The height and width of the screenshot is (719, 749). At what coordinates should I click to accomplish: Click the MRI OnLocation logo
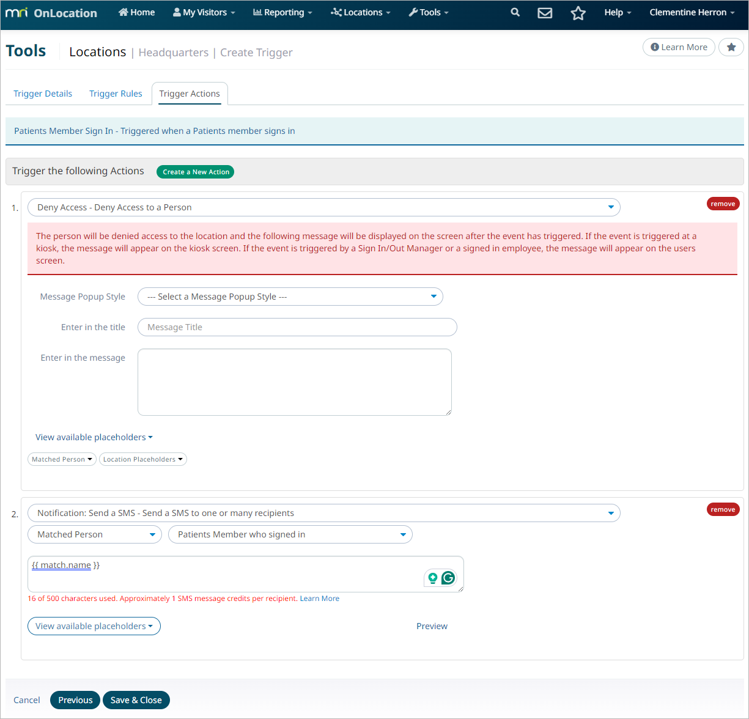[51, 13]
